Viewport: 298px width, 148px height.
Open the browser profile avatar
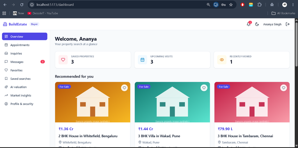pos(285,5)
